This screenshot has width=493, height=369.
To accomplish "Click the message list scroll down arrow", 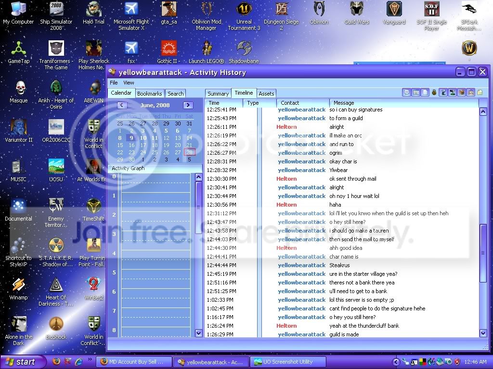I will (x=483, y=333).
